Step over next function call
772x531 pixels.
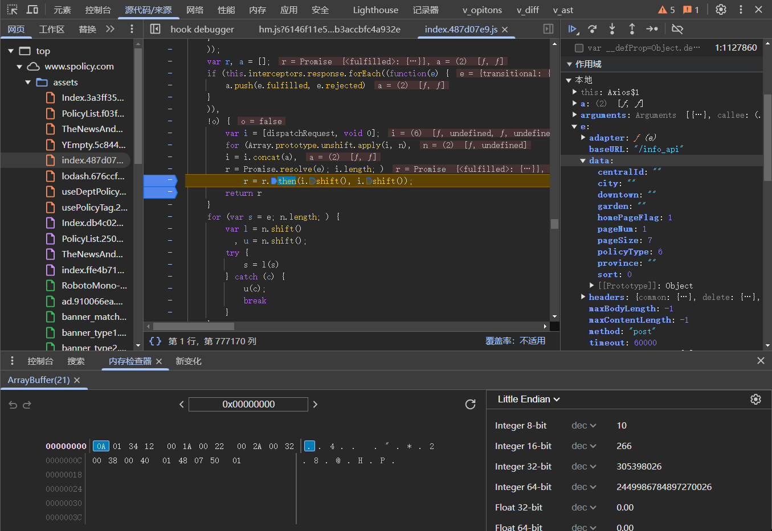[593, 28]
